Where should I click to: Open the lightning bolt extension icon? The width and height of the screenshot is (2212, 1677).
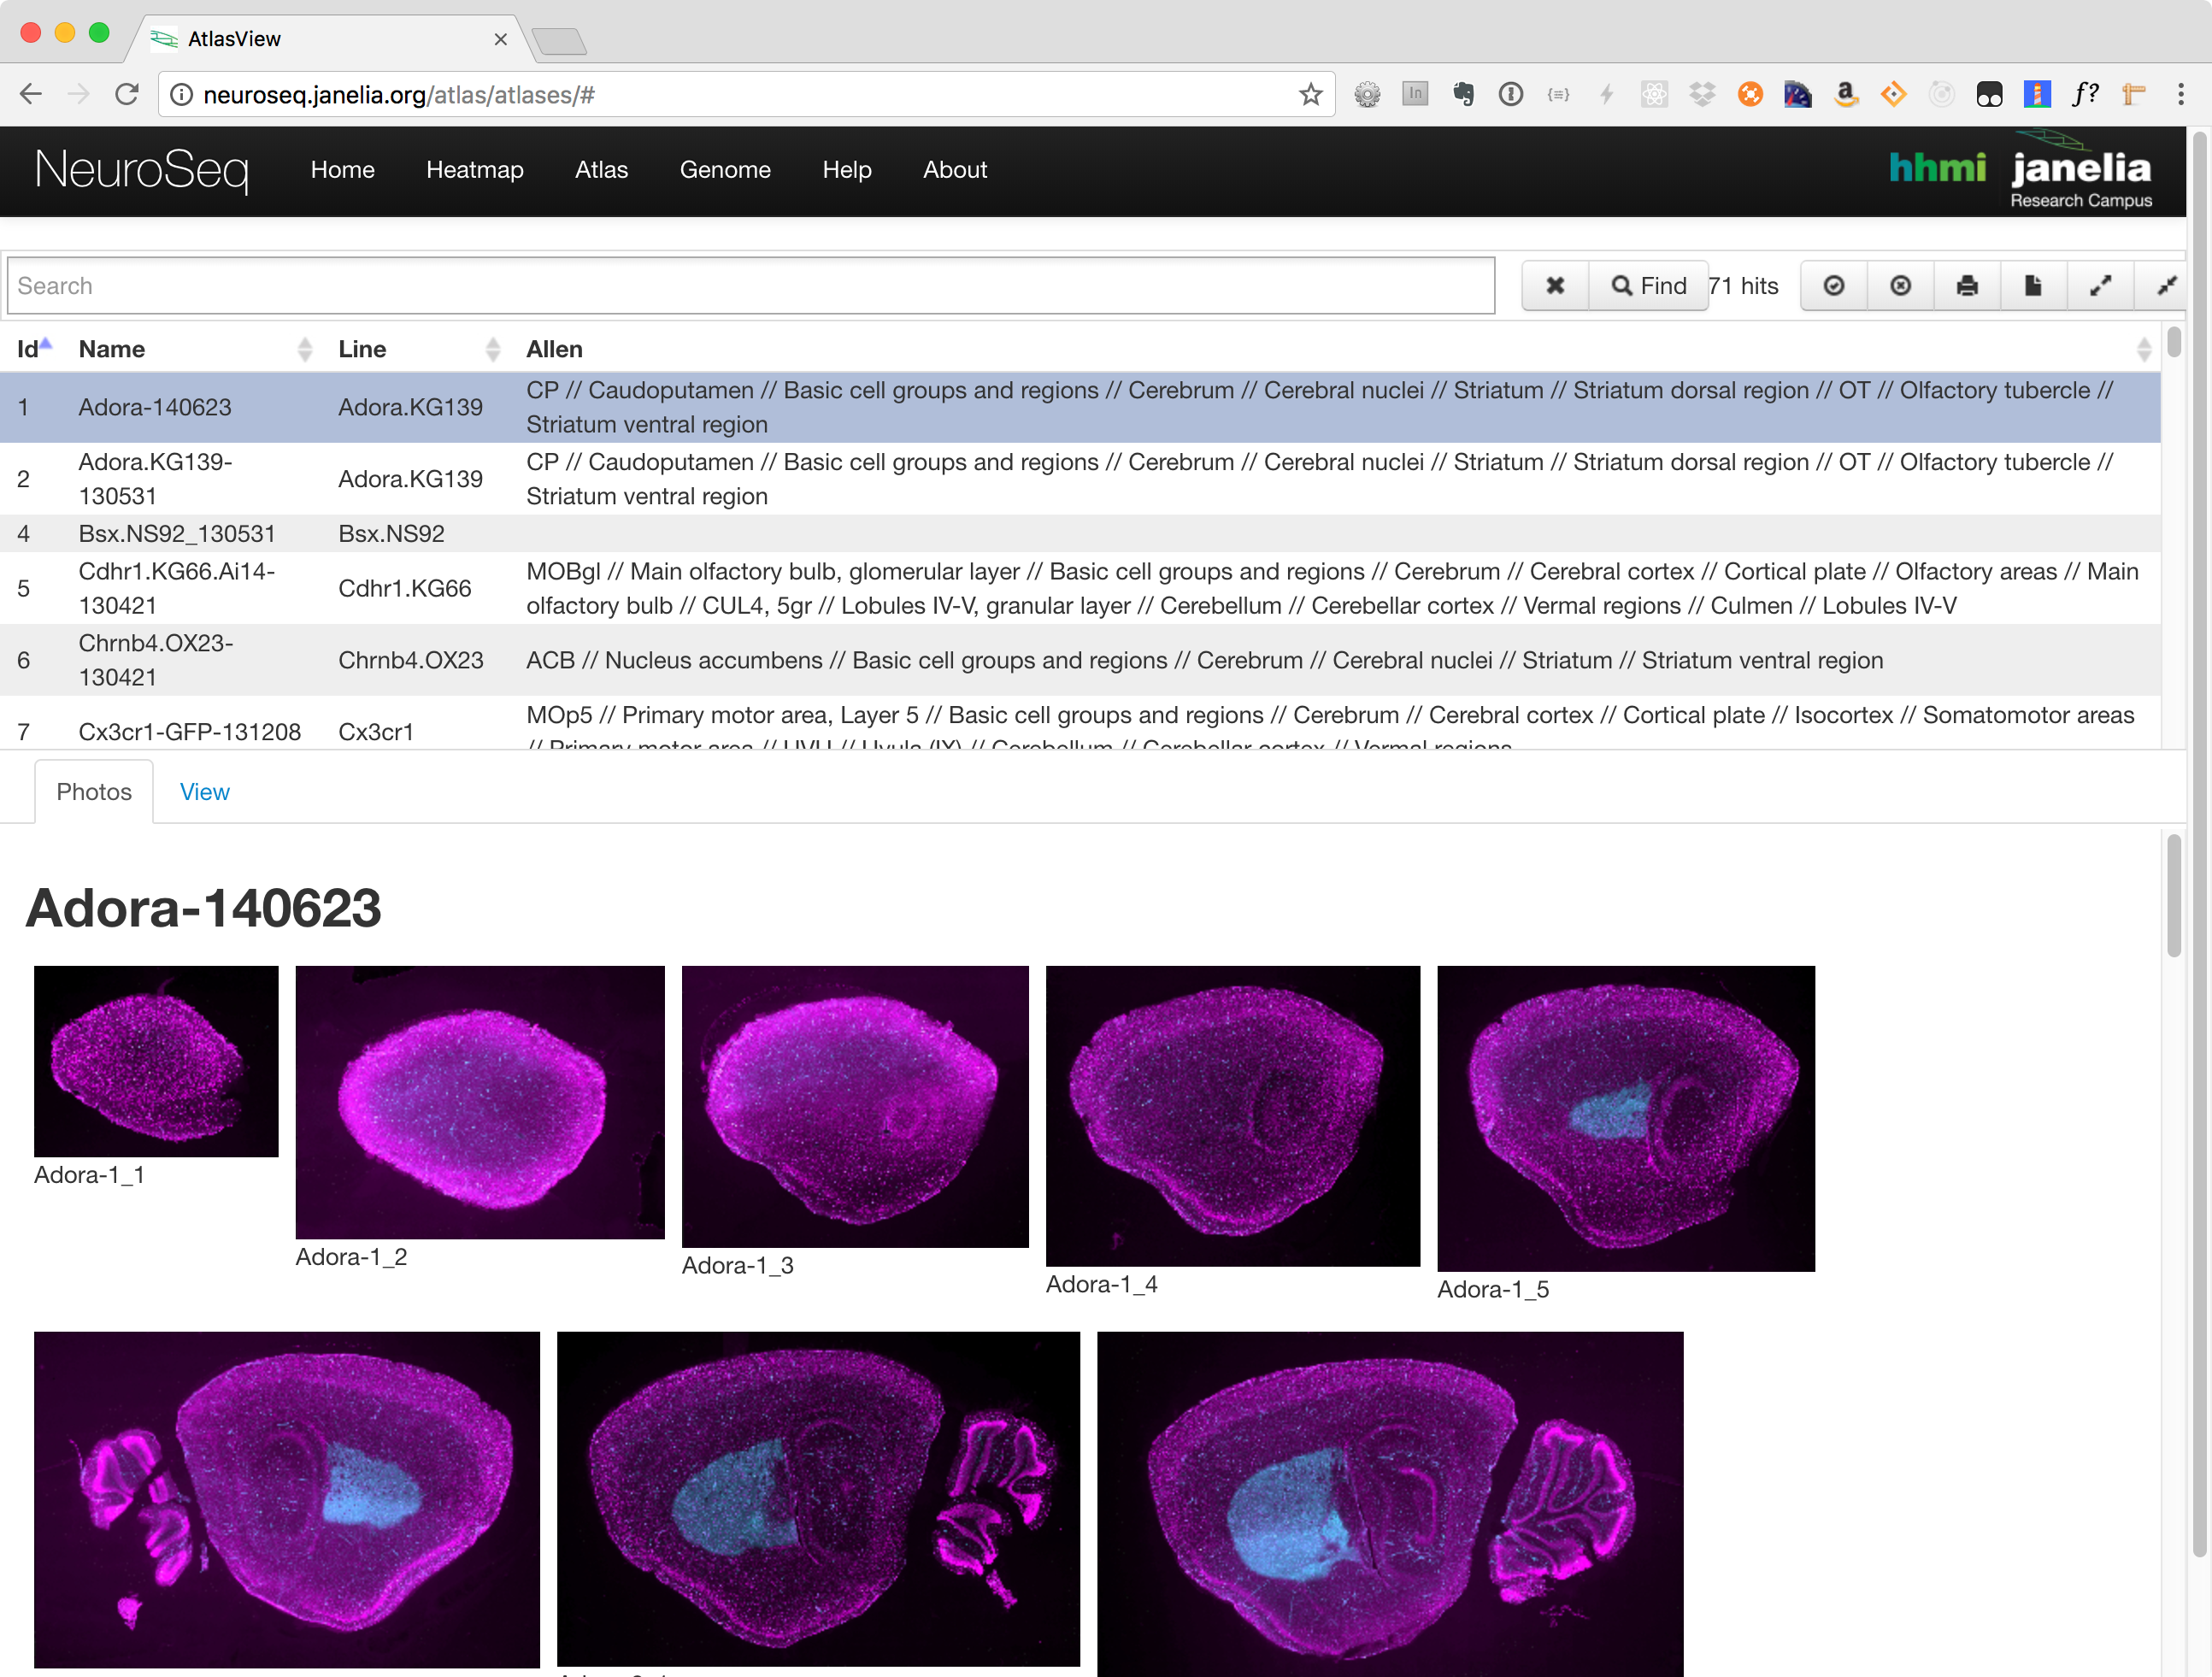[1606, 94]
